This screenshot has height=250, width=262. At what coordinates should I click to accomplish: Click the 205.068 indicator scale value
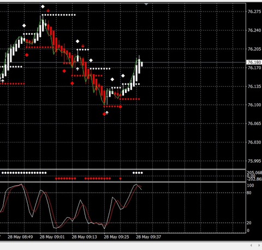[254, 172]
